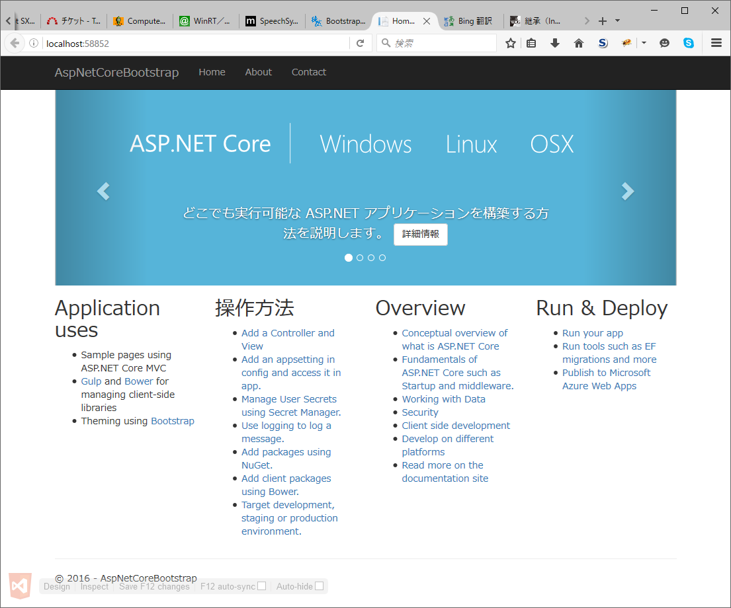The image size is (731, 608).
Task: Open the hamburger menu of the browser
Action: coord(716,44)
